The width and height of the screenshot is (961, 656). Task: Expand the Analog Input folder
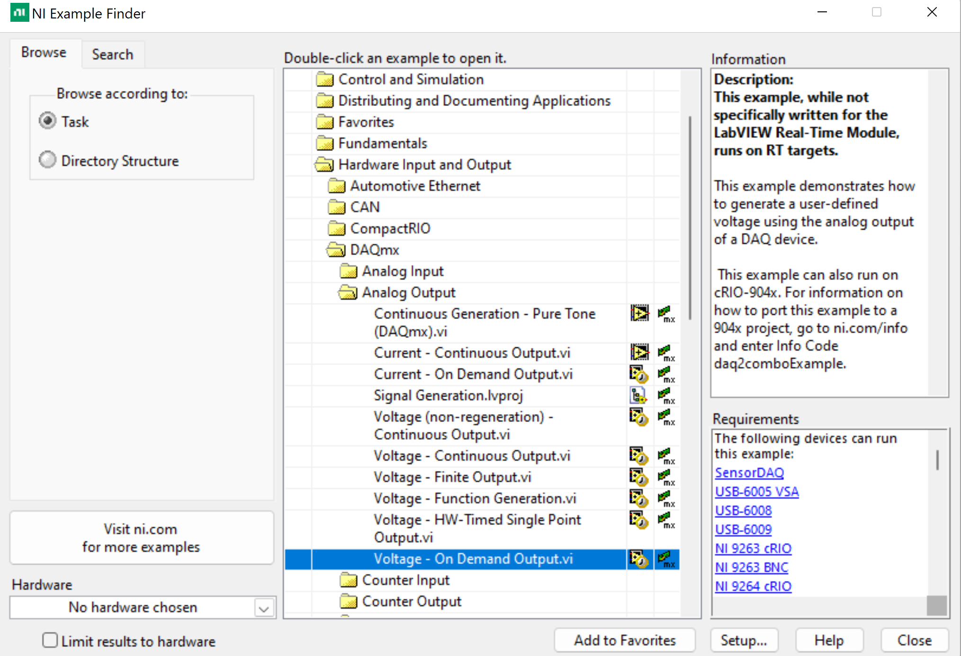[349, 271]
